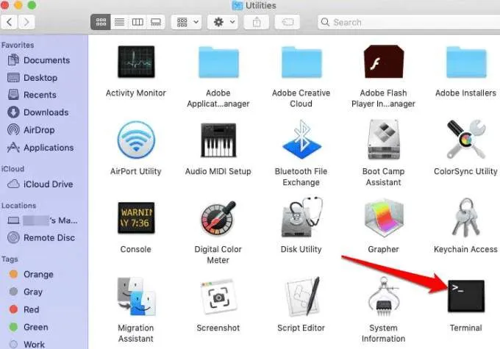500x349 pixels.
Task: Select the Terminal app icon
Action: pyautogui.click(x=466, y=296)
